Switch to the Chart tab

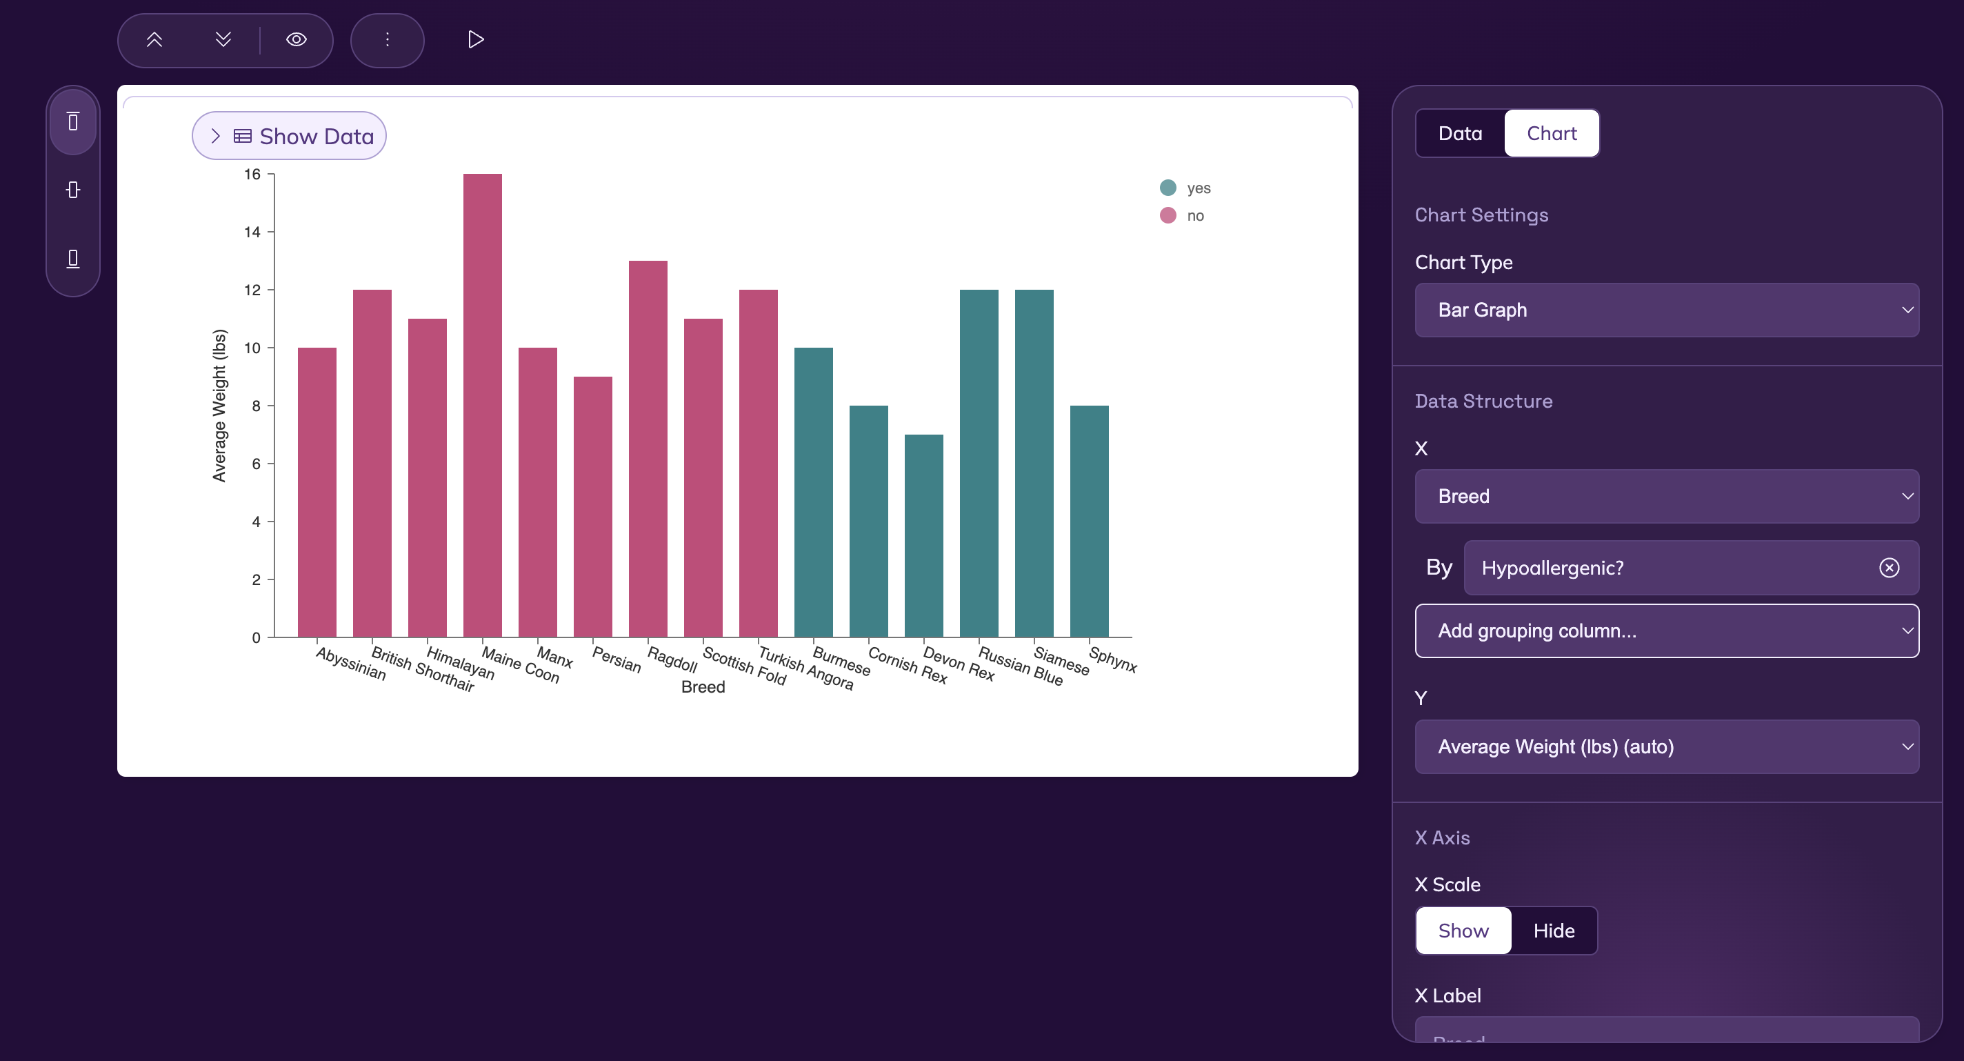pos(1552,133)
